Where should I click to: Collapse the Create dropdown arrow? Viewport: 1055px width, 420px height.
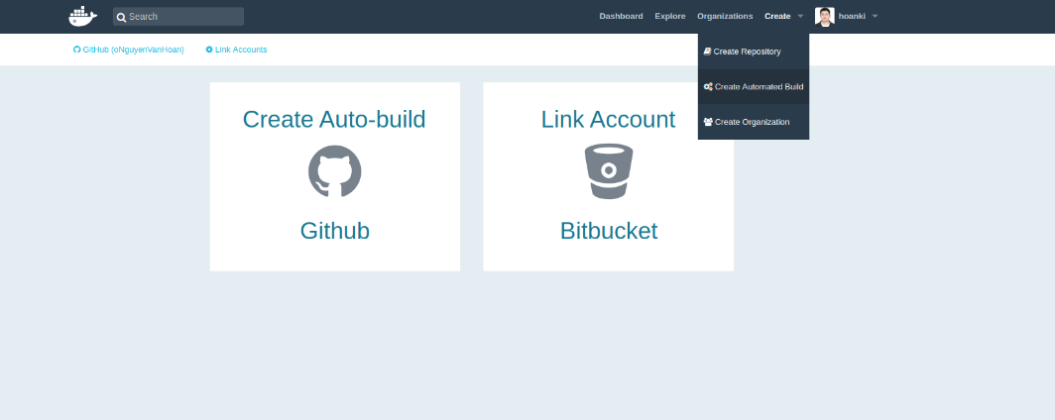(x=800, y=16)
